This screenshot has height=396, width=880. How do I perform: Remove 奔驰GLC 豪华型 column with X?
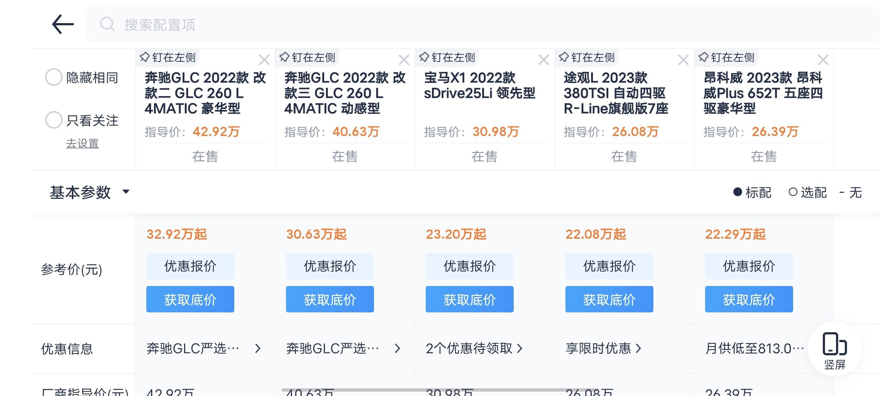coord(264,60)
